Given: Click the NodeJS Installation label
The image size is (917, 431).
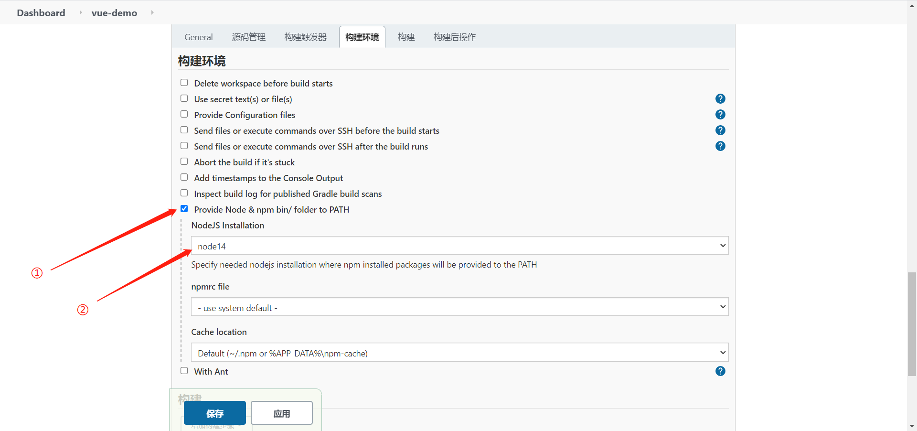Looking at the screenshot, I should click(228, 226).
